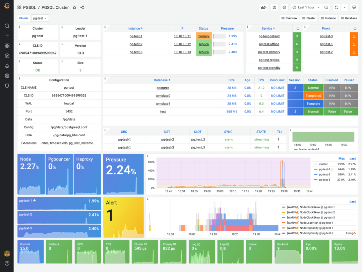
Task: Click the Add panel icon
Action: click(264, 7)
